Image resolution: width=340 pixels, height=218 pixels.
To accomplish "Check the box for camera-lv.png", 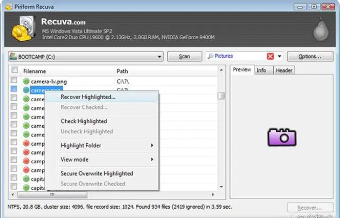I will coord(14,80).
